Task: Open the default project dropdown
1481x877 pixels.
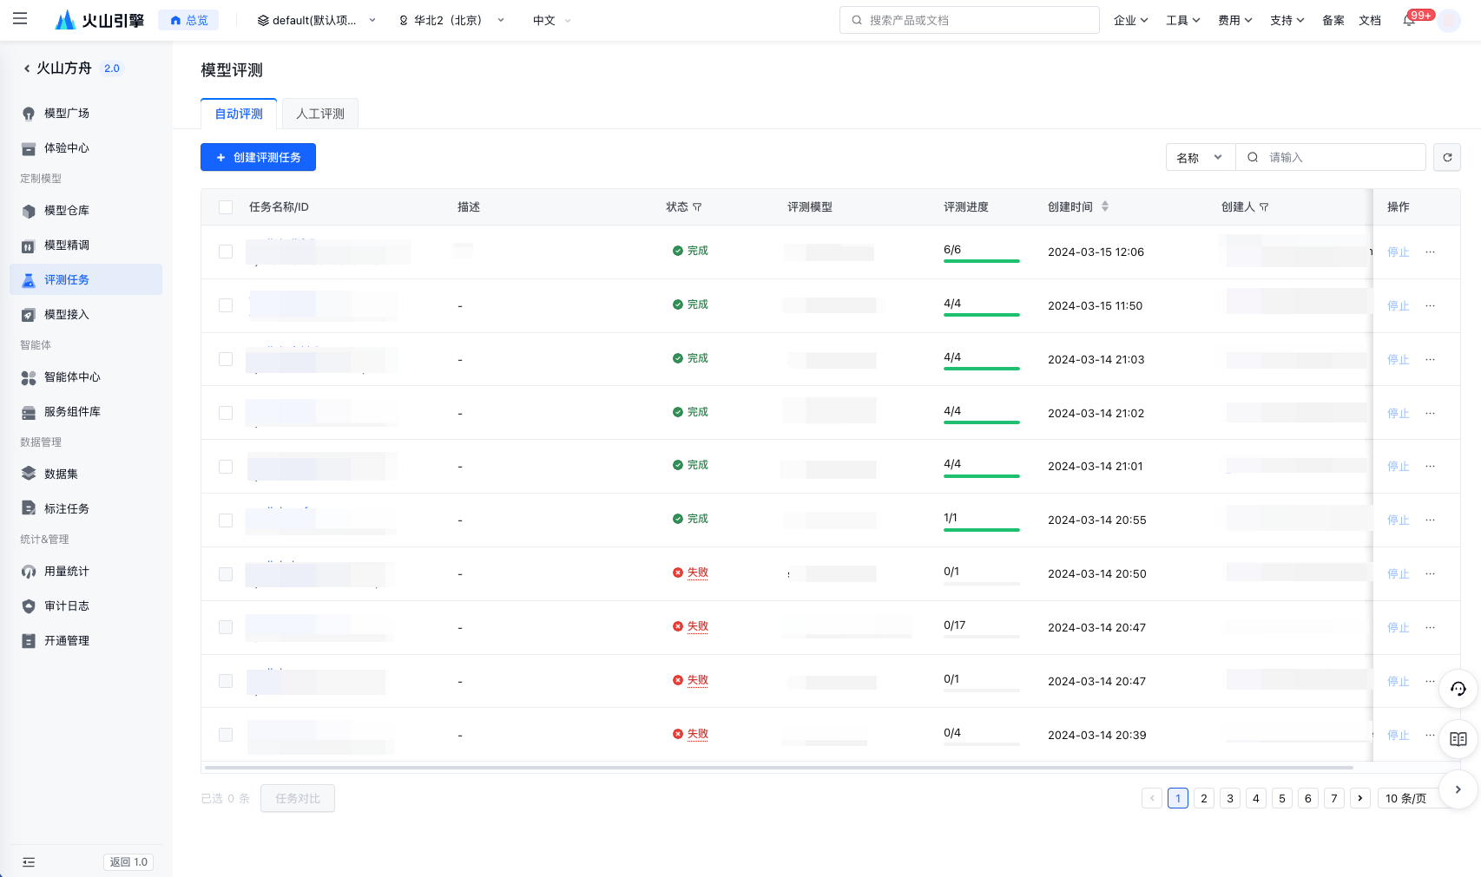Action: [317, 20]
